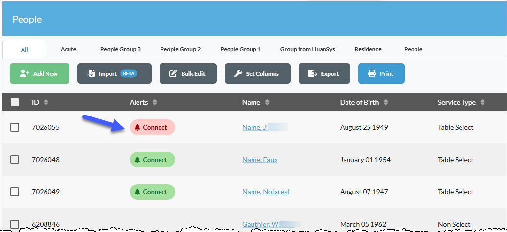
Task: Click the August 07 1947 birth date
Action: (x=364, y=192)
